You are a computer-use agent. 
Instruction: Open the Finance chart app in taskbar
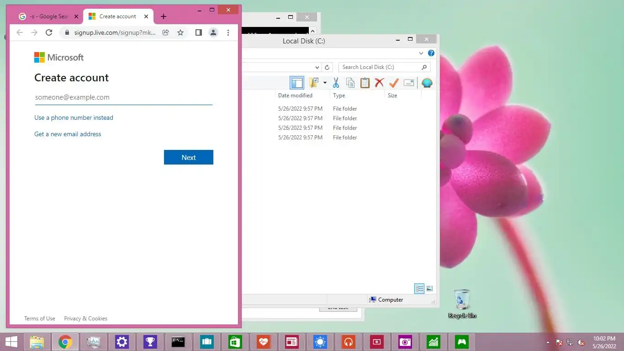coord(434,342)
